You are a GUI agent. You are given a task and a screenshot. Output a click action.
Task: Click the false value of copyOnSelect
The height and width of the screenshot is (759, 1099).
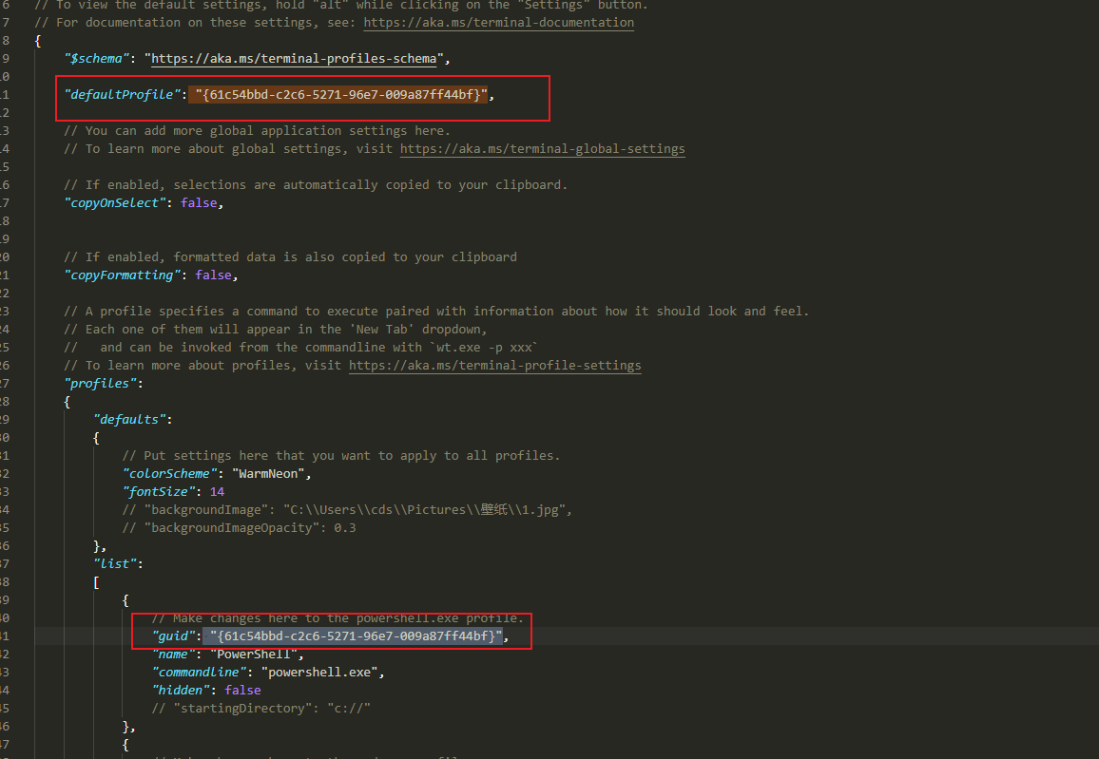199,203
